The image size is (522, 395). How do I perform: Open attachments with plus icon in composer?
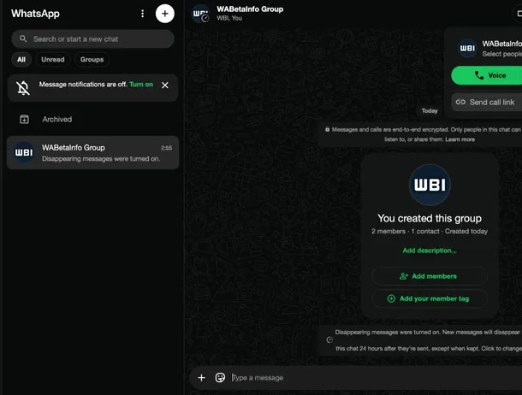click(x=201, y=378)
